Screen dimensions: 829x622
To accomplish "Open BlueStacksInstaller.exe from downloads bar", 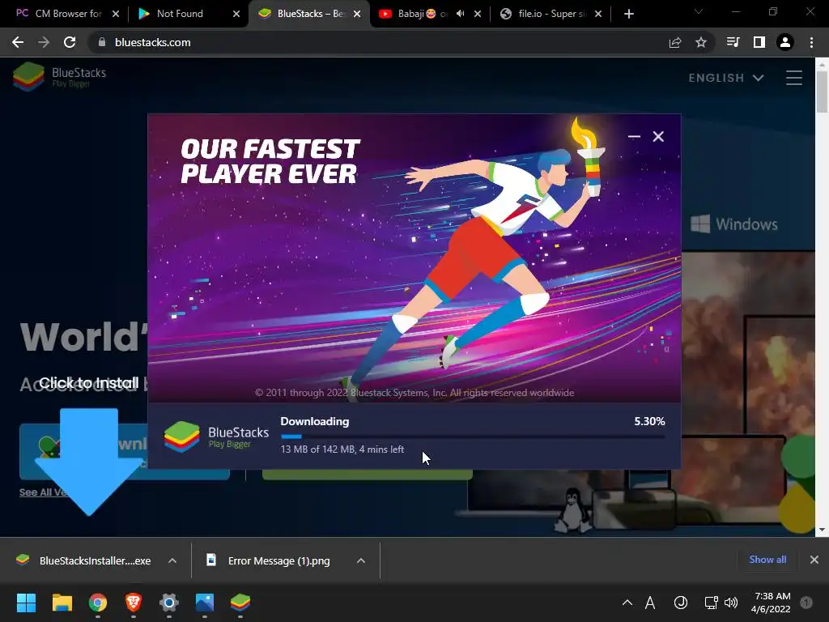I will point(83,560).
